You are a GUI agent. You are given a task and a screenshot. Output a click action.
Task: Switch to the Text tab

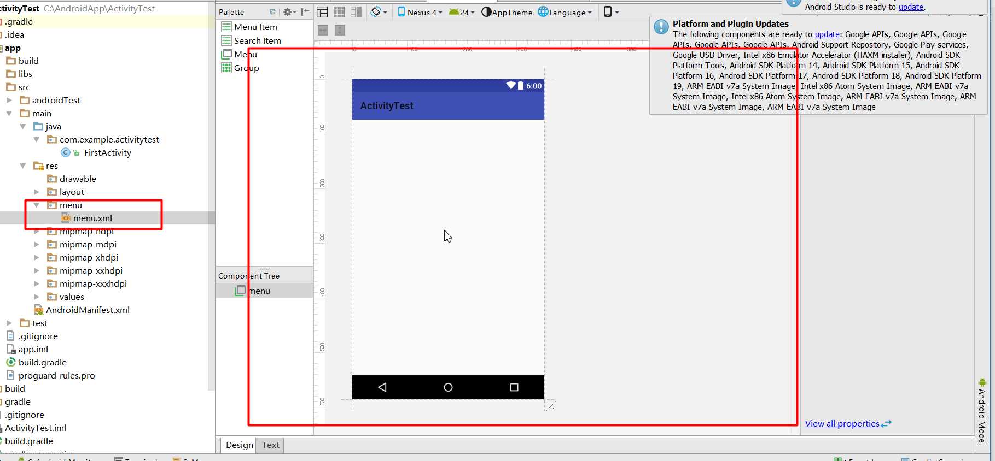(x=270, y=445)
